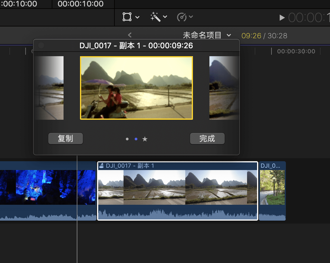Open the 未命名项目 project menu
330x263 pixels.
pyautogui.click(x=207, y=36)
